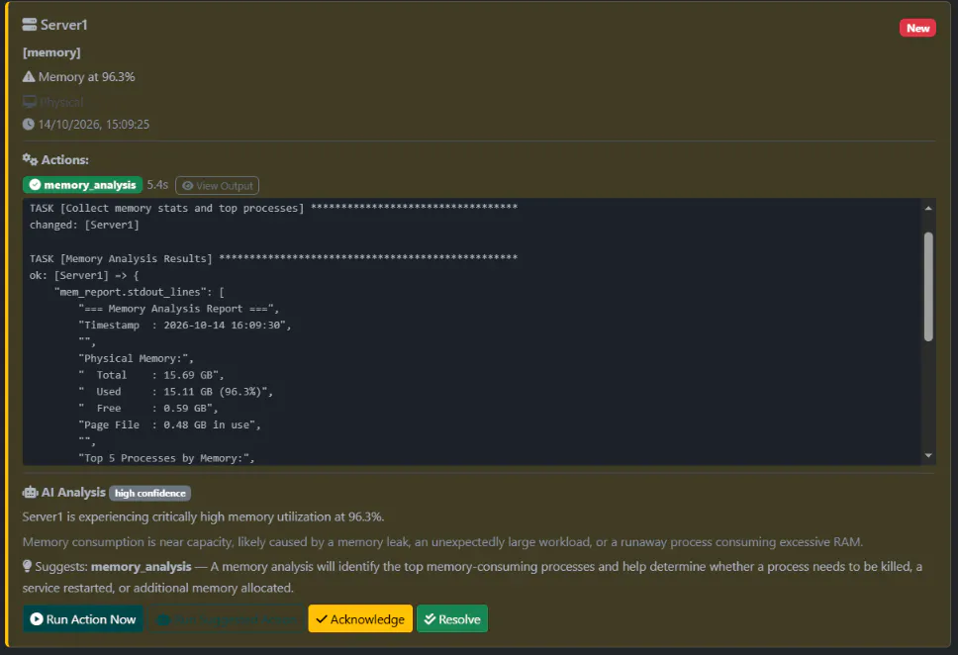Click the up arrow of the output scrollbar
The height and width of the screenshot is (655, 958).
pyautogui.click(x=928, y=209)
